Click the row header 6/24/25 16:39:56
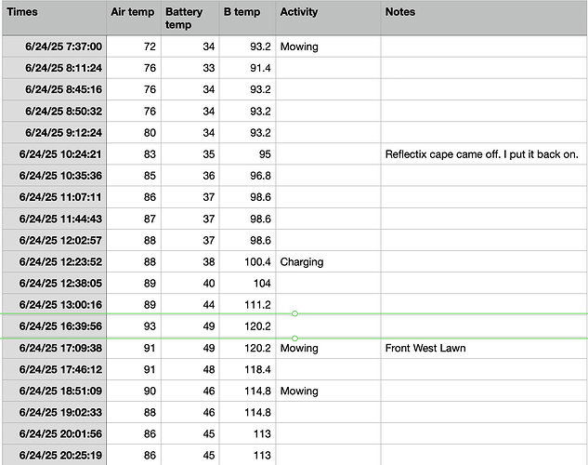588x465 pixels. click(55, 326)
